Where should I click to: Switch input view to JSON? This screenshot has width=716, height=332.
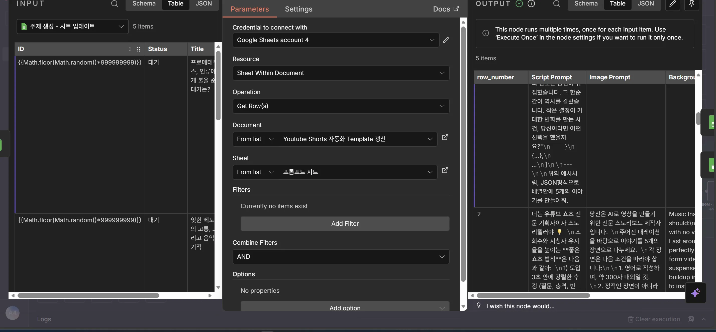click(203, 4)
